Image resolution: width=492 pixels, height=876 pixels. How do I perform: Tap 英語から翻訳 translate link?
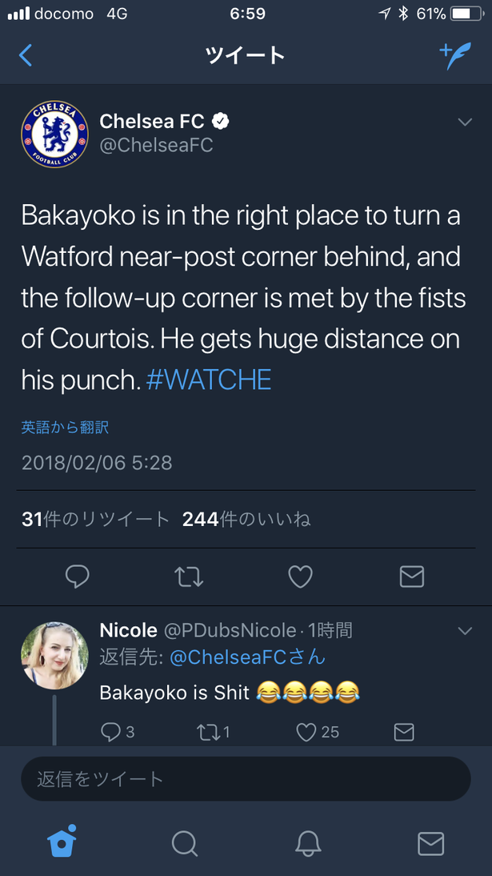pos(65,428)
